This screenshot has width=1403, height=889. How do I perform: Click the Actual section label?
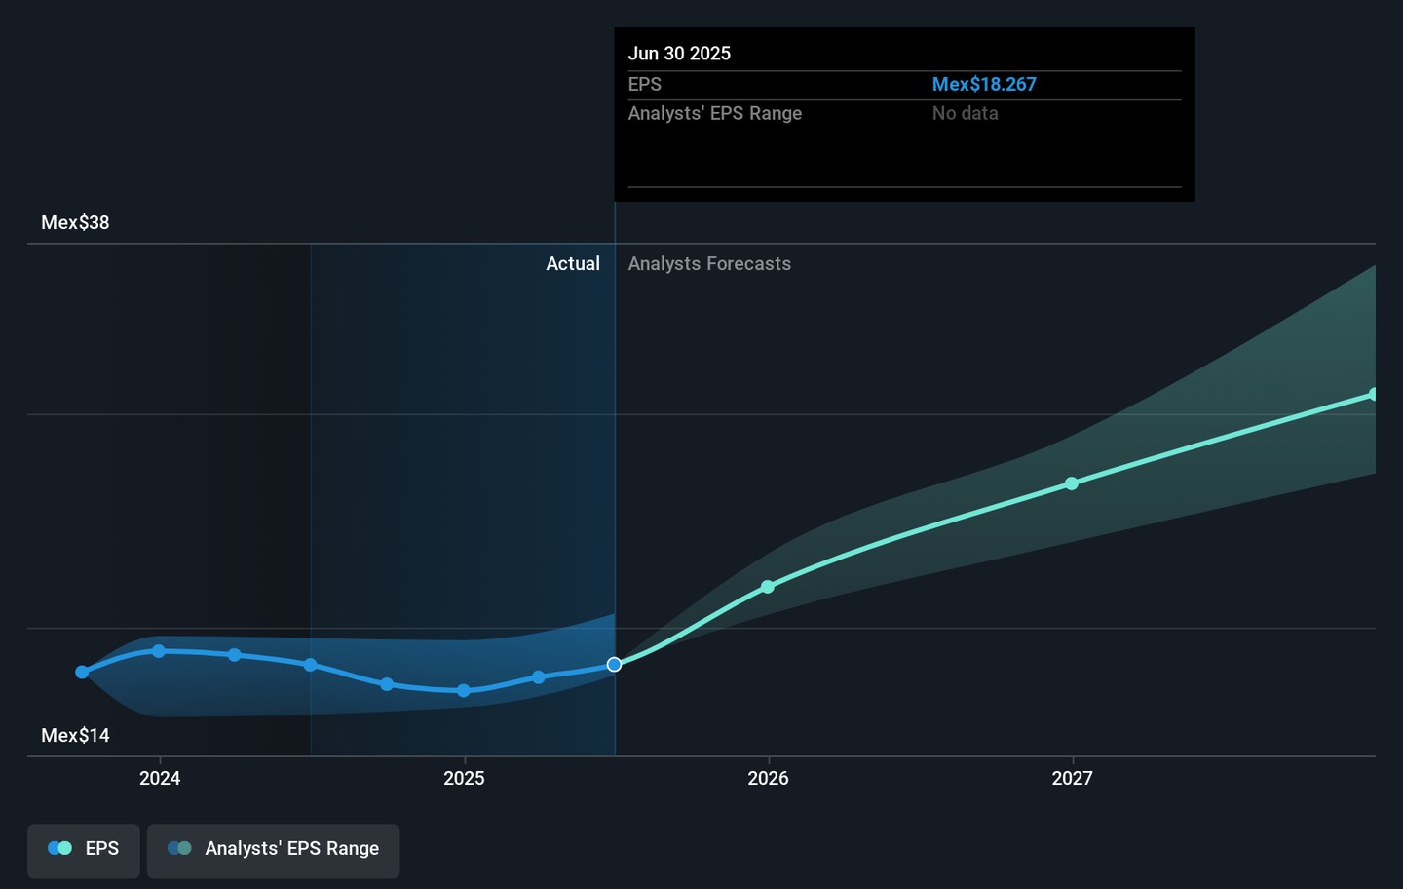573,264
